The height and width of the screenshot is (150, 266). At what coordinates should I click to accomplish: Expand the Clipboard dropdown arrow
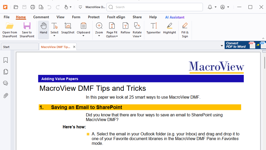click(x=83, y=36)
